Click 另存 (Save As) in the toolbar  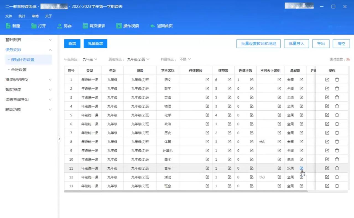pos(64,26)
